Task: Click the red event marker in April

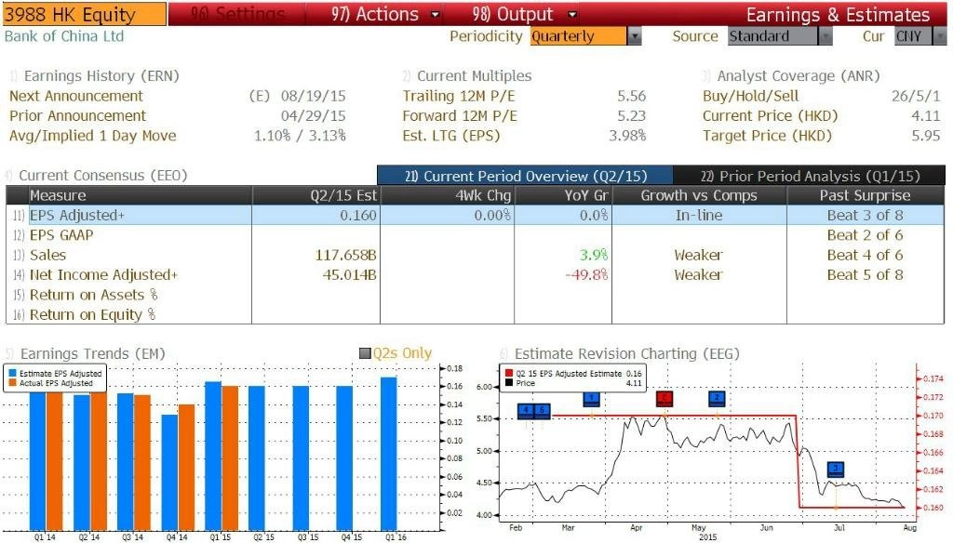Action: point(664,399)
